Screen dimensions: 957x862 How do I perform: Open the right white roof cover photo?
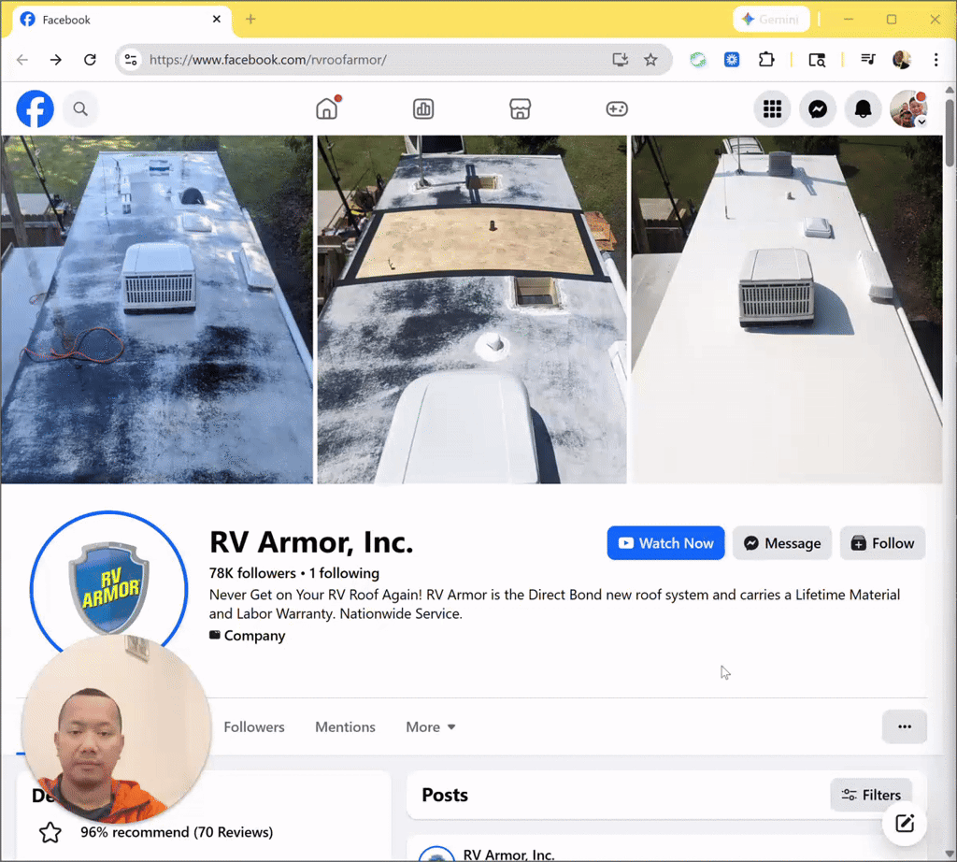(x=787, y=309)
